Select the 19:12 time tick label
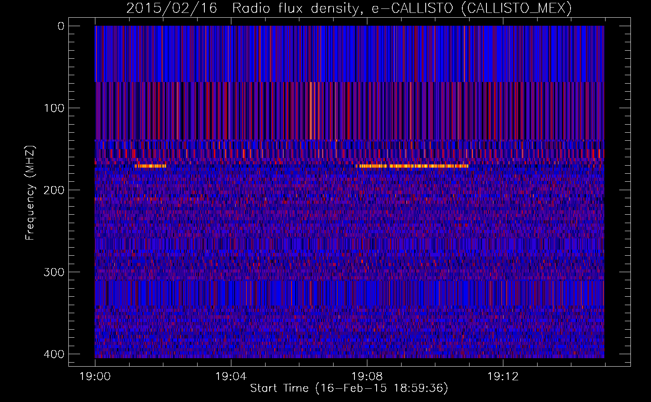 (503, 377)
